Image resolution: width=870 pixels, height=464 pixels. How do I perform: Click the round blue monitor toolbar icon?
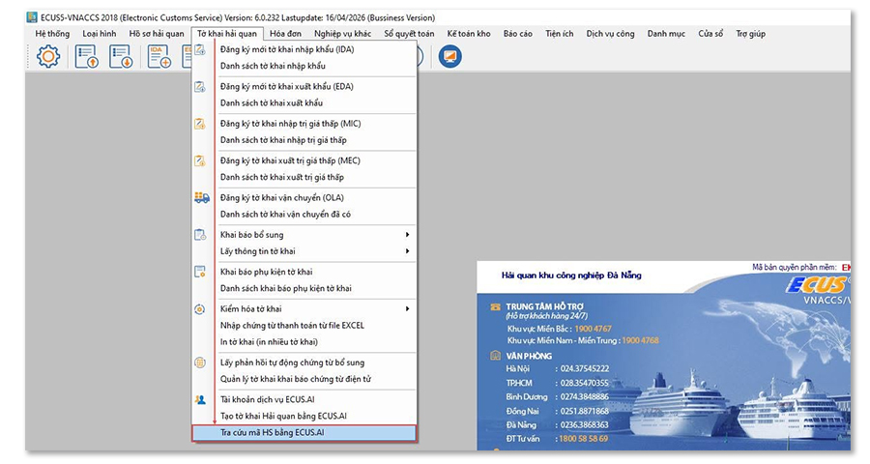(x=449, y=57)
